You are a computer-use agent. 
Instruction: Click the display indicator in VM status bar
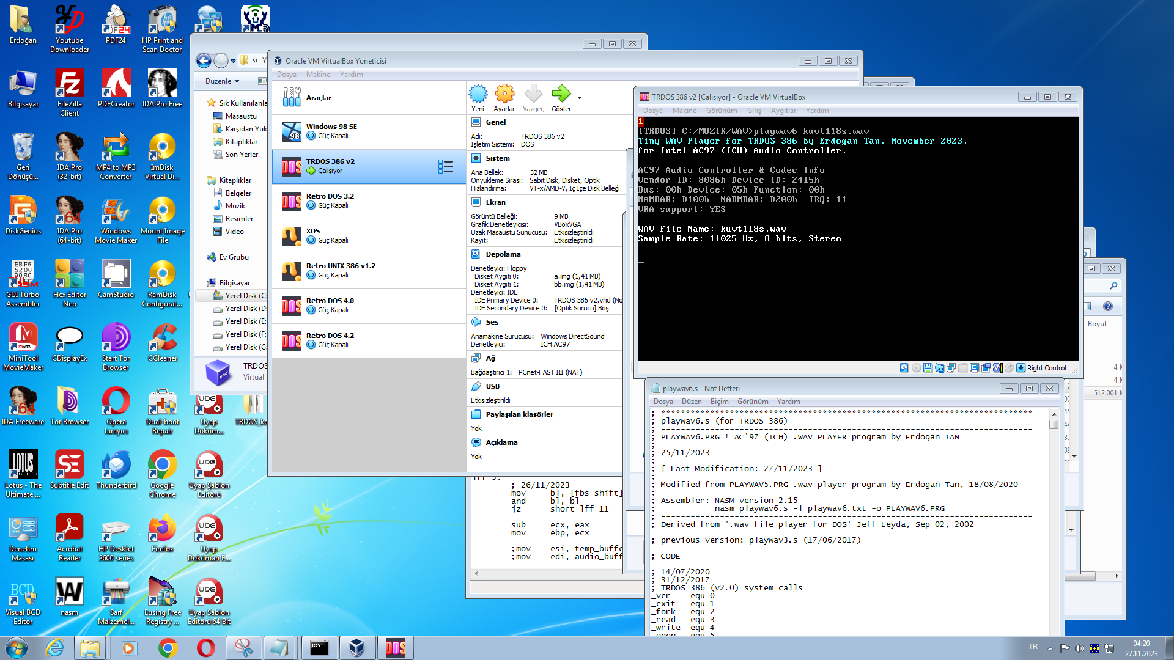click(x=974, y=368)
